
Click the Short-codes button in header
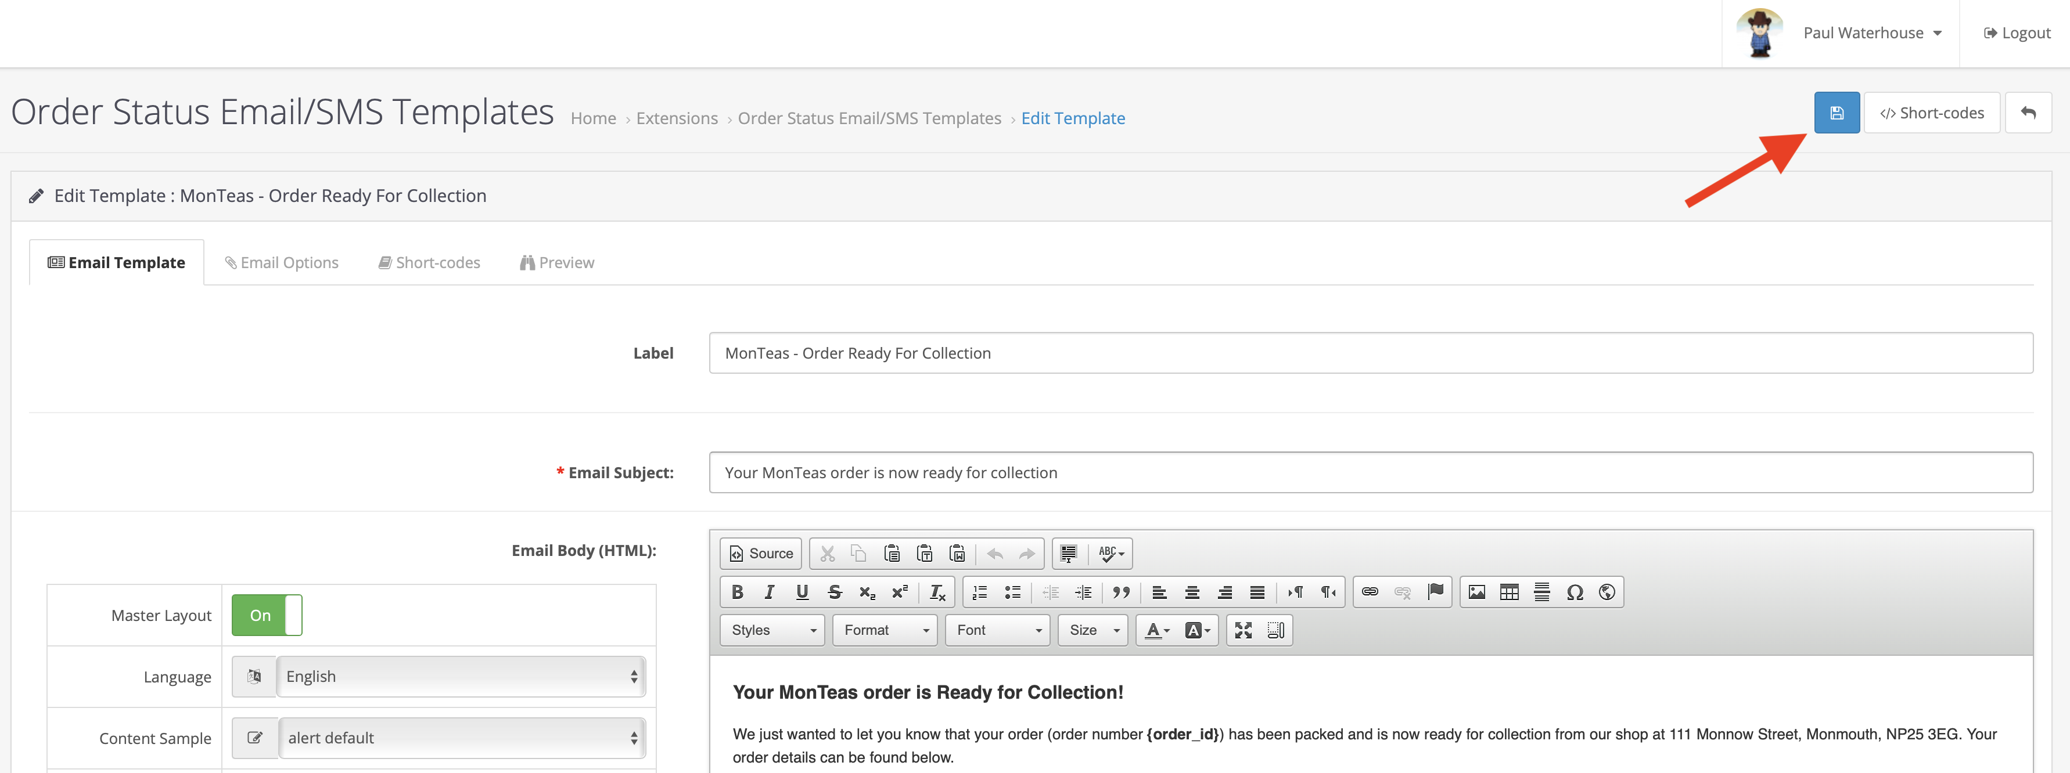pyautogui.click(x=1931, y=113)
